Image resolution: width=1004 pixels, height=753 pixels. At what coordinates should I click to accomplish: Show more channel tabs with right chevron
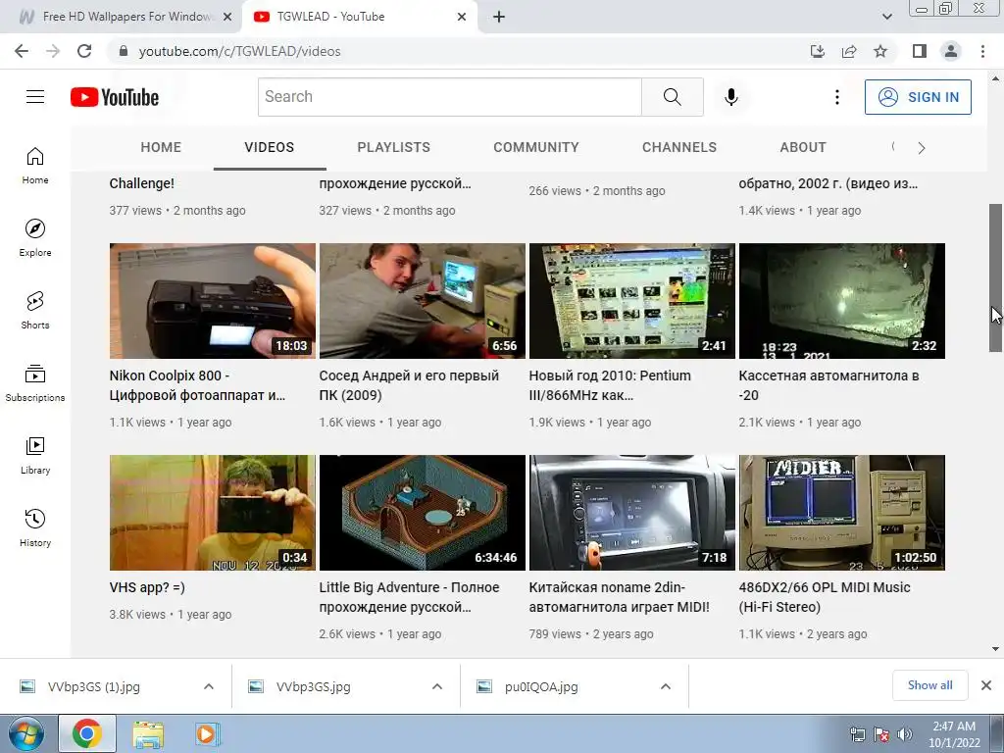coord(922,148)
